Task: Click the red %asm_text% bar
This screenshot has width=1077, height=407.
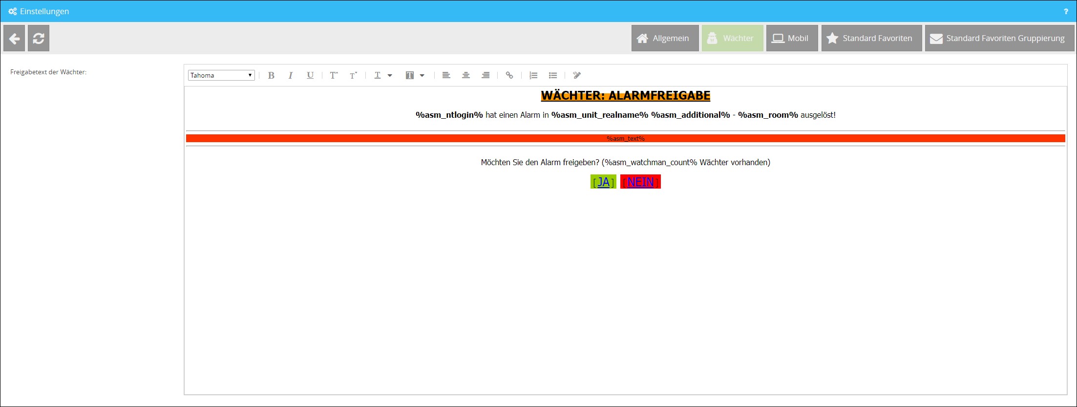Action: click(625, 138)
